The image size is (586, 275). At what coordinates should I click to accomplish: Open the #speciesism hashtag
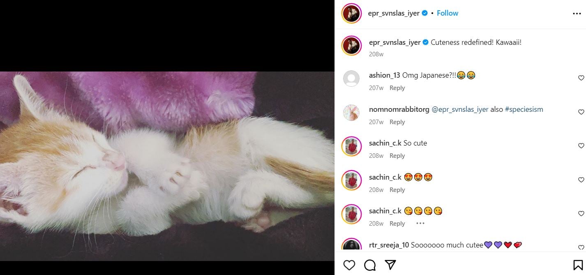524,109
